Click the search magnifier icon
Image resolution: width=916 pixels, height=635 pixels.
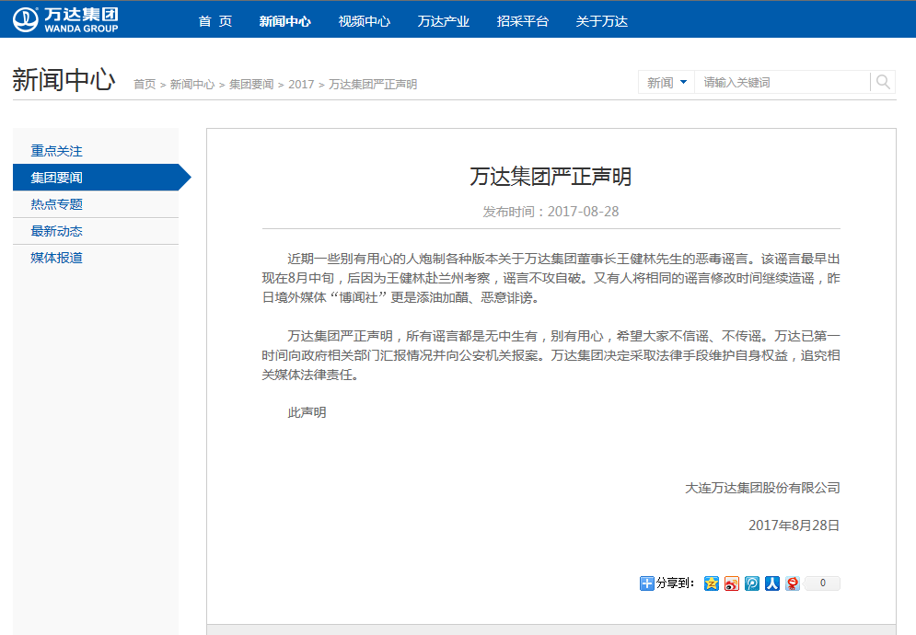point(883,83)
